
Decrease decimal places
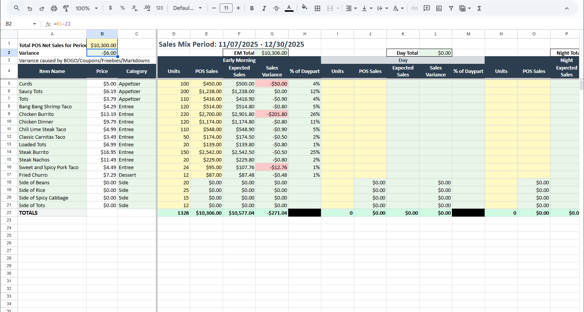click(134, 8)
